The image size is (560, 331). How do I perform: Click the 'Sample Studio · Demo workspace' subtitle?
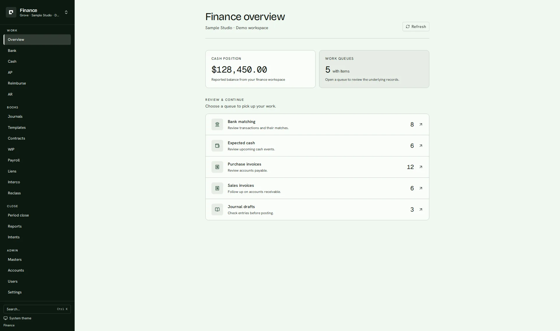point(237,28)
